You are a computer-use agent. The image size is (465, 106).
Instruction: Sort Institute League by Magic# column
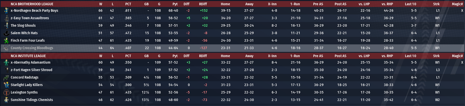click(x=457, y=56)
